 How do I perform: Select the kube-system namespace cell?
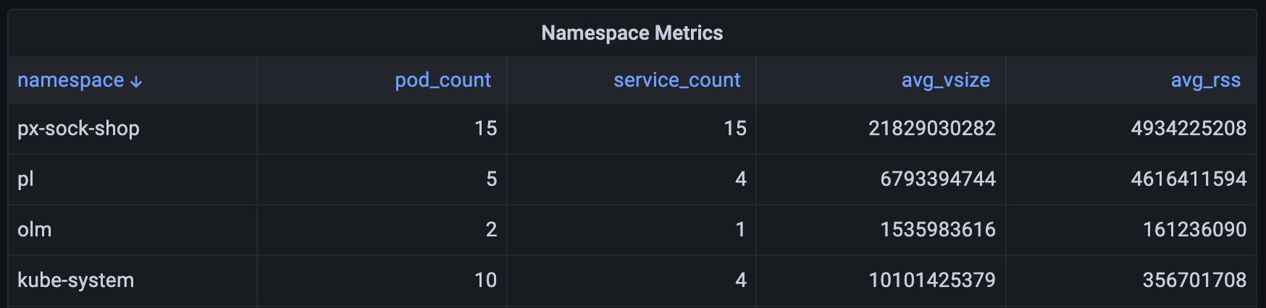pos(76,281)
